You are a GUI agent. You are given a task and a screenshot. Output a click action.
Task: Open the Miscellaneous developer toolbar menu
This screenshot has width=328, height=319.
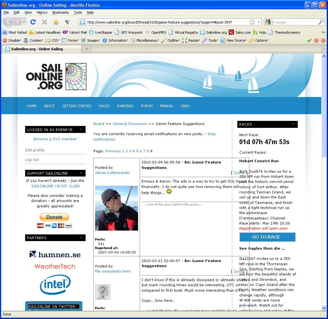click(144, 40)
